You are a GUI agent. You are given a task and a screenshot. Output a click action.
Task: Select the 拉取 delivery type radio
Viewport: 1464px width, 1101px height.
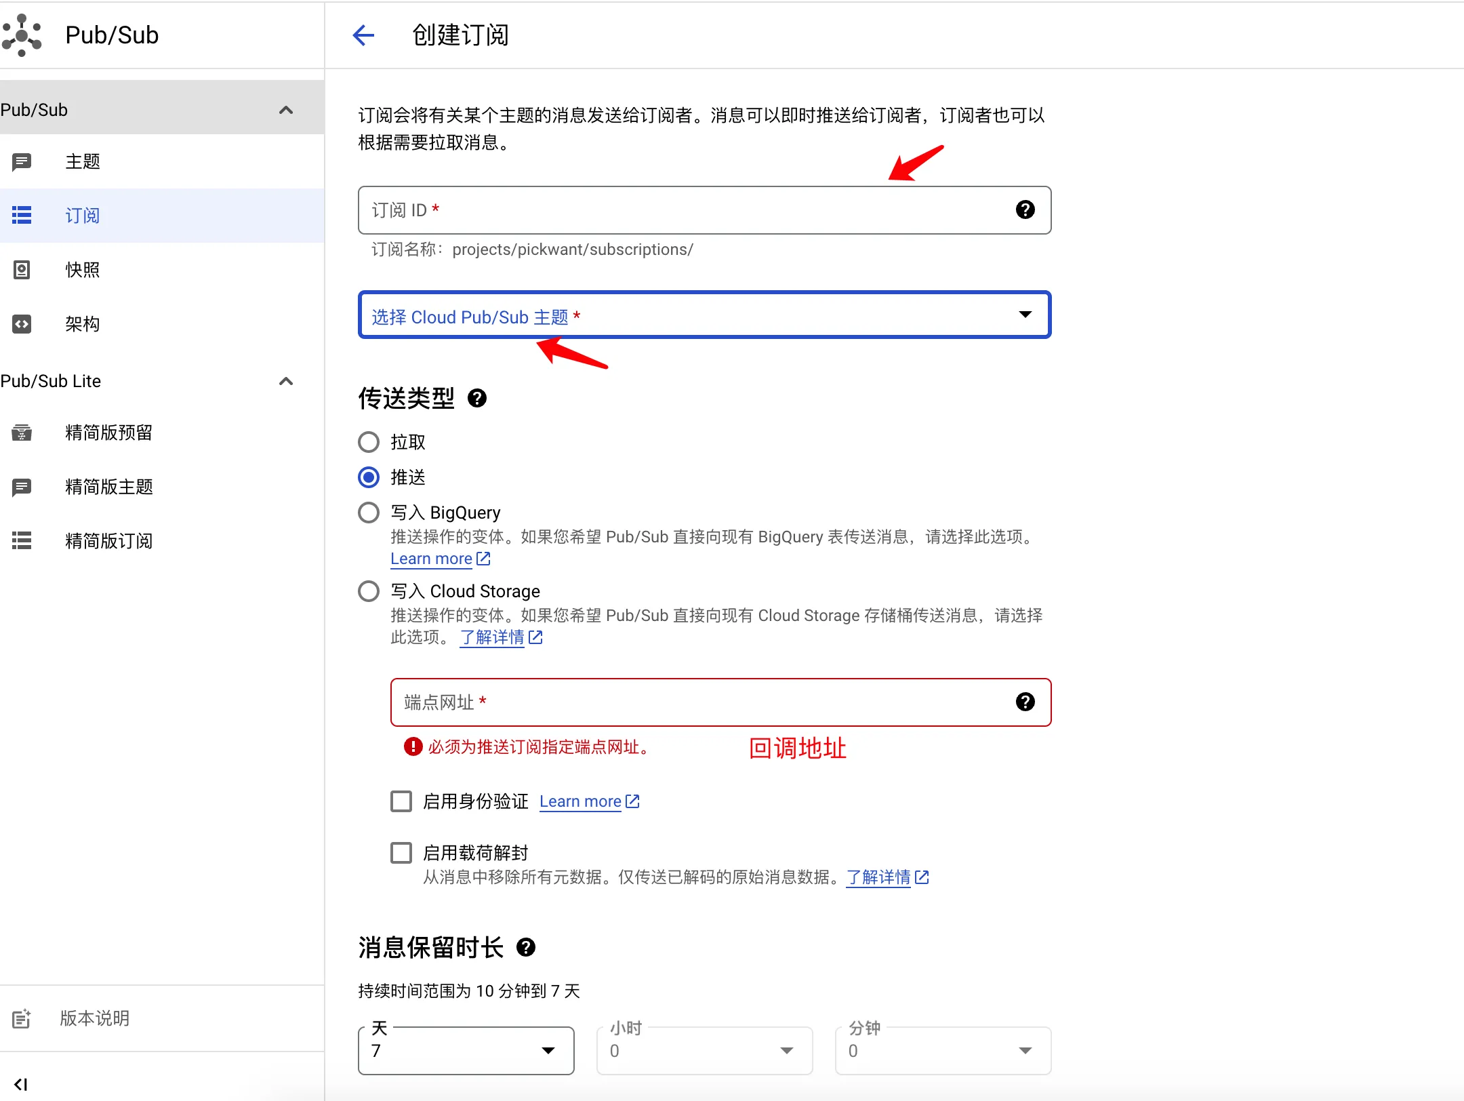[x=369, y=442]
